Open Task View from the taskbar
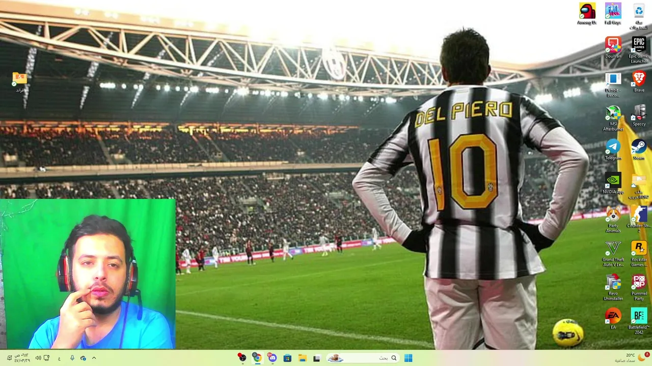 tap(316, 358)
